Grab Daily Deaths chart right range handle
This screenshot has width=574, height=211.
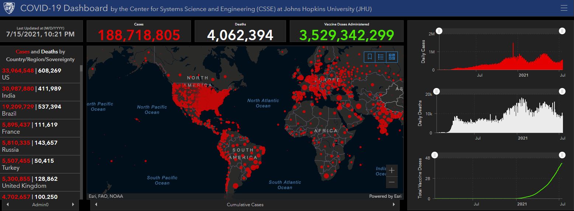click(x=562, y=91)
